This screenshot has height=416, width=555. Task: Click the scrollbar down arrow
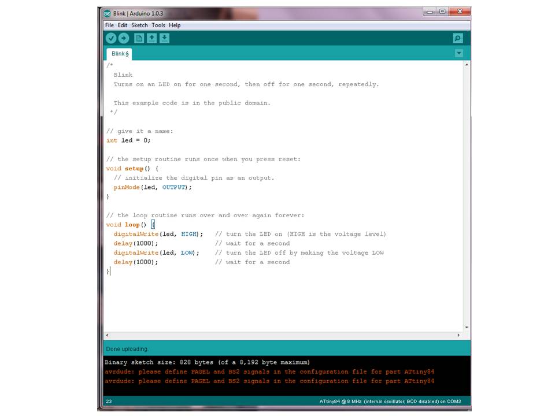pos(467,326)
